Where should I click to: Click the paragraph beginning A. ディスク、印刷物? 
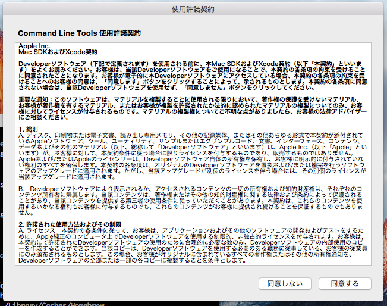tap(193, 156)
